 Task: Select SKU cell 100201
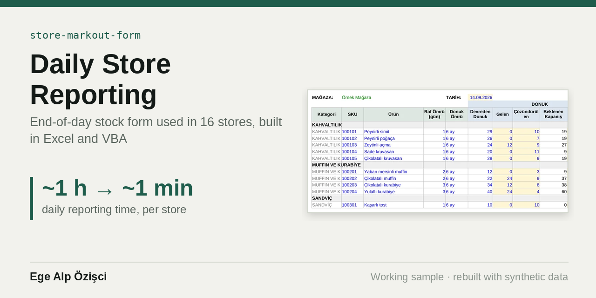(352, 172)
